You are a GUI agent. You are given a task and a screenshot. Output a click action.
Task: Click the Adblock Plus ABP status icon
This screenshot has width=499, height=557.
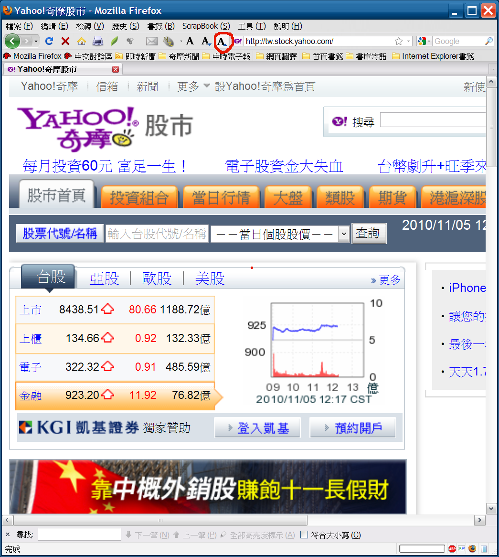[452, 549]
